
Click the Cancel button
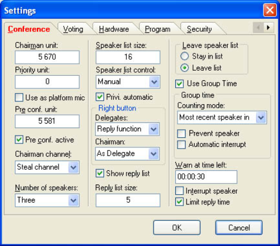(239, 227)
